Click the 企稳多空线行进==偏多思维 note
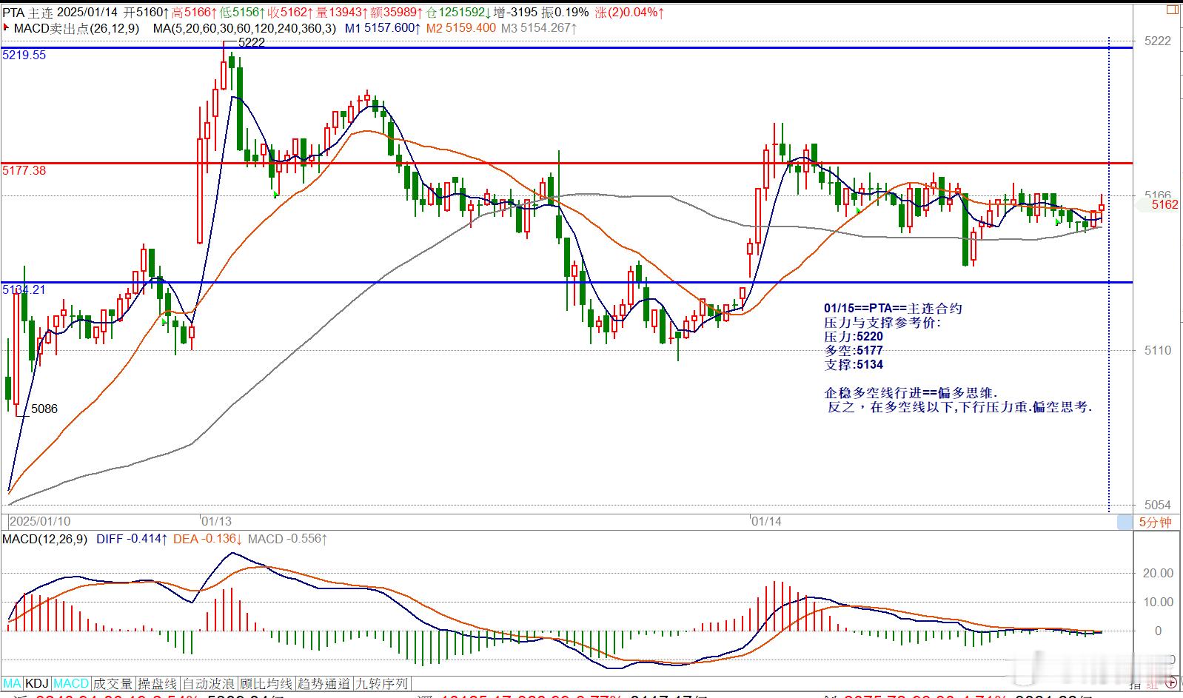Screen dimensions: 1183x698 click(911, 392)
